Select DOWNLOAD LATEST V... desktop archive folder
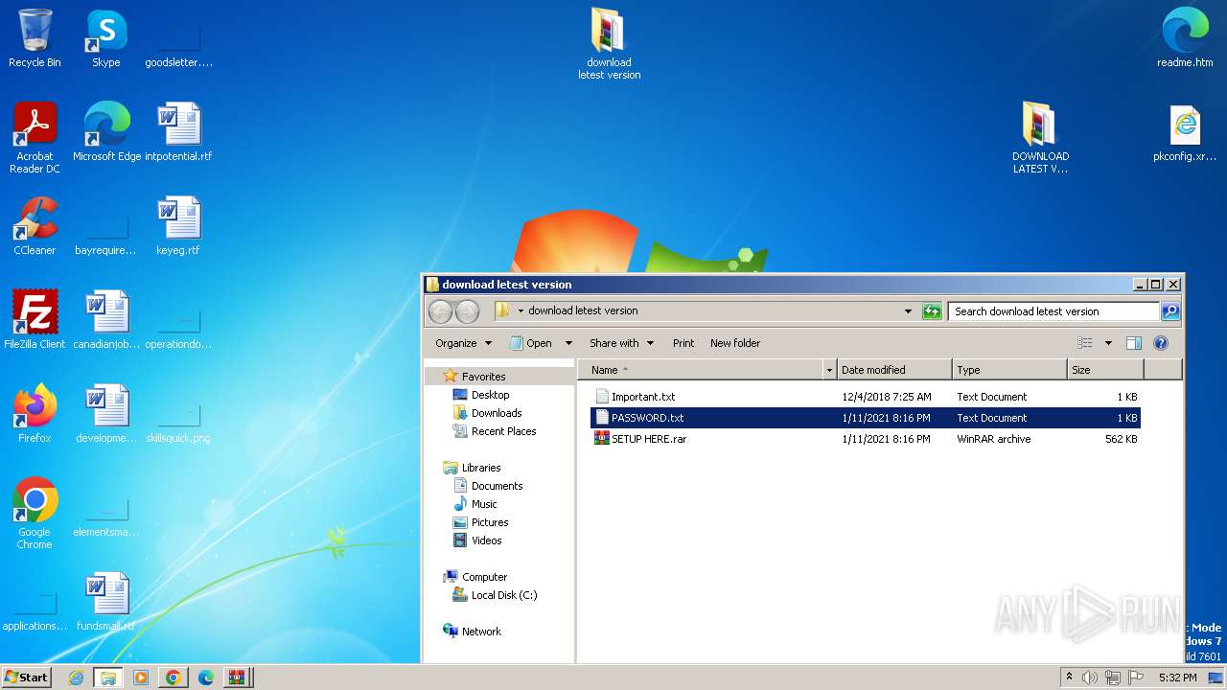This screenshot has height=690, width=1227. coord(1040,139)
